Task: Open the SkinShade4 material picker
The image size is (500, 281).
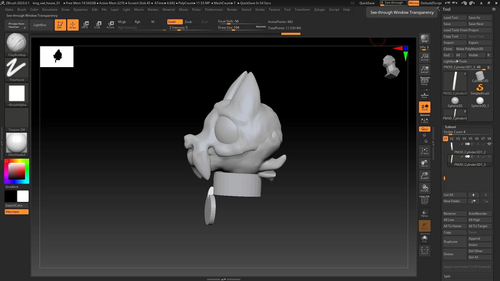Action: tap(17, 144)
